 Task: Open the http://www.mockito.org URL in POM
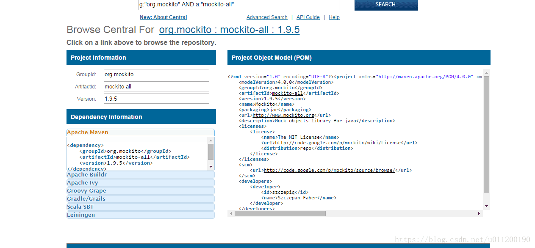tap(283, 115)
